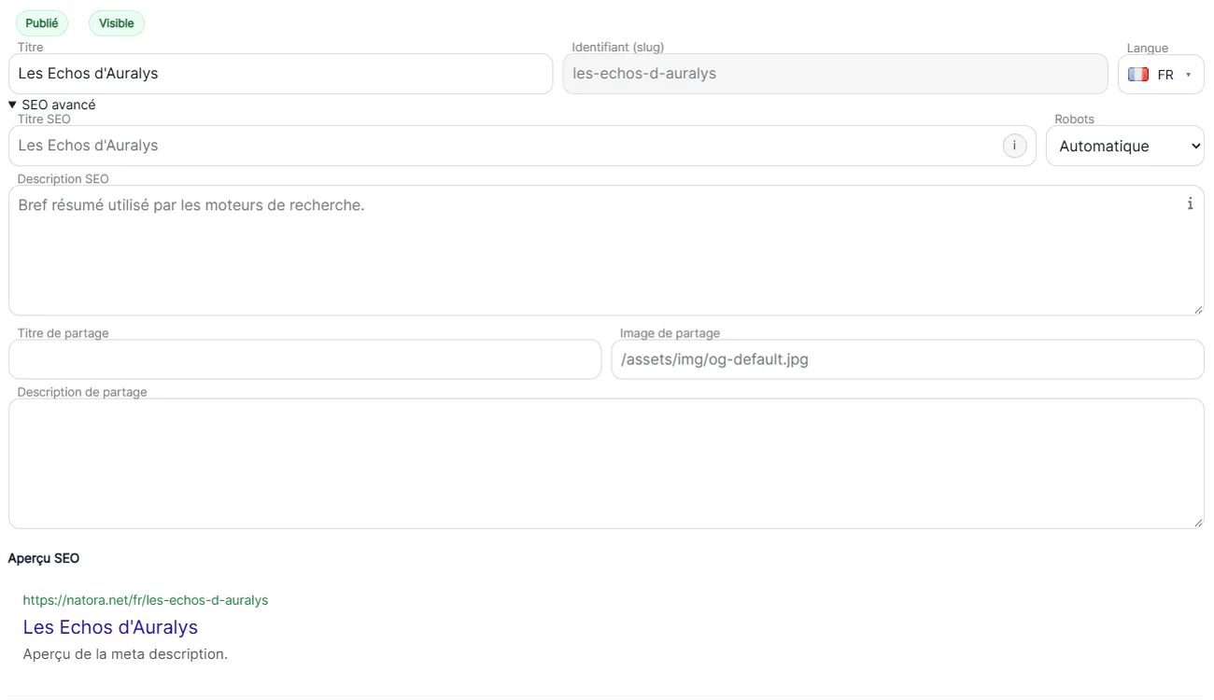Click the info icon in Titre SEO field
The height and width of the screenshot is (700, 1214).
click(x=1014, y=146)
